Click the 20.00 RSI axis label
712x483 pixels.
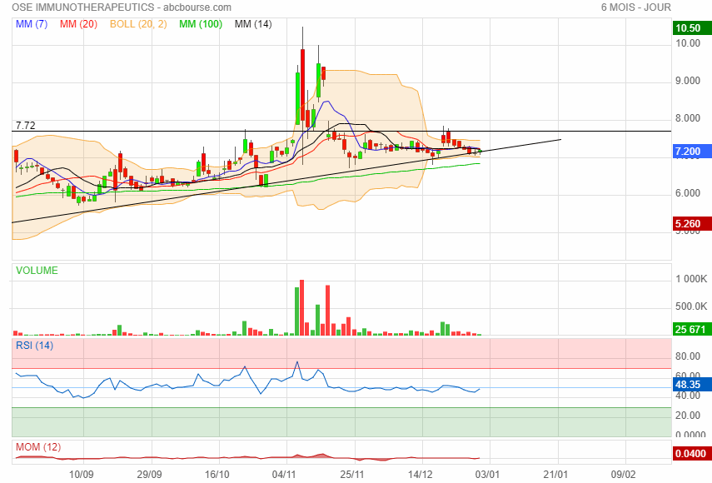[688, 416]
